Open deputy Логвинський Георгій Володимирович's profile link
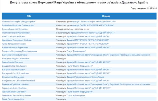This screenshot has width=158, height=101. pos(19,22)
